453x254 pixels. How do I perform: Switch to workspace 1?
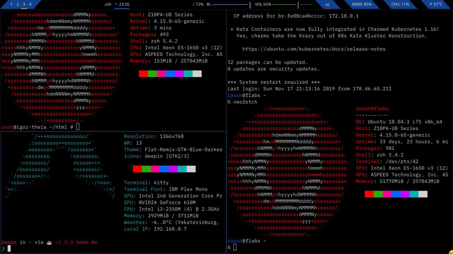coord(11,4)
